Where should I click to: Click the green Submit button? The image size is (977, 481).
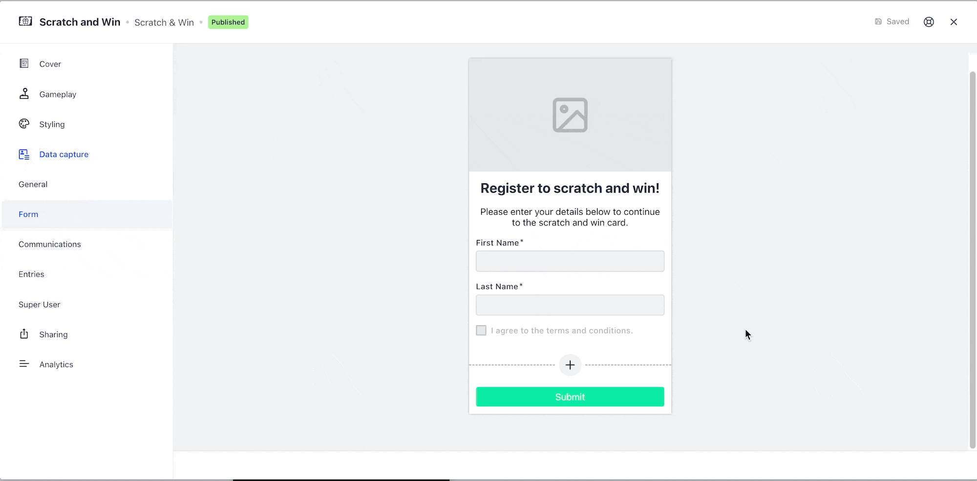570,397
